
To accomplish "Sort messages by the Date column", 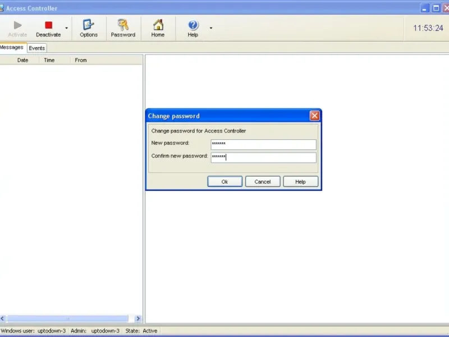I will coord(22,60).
